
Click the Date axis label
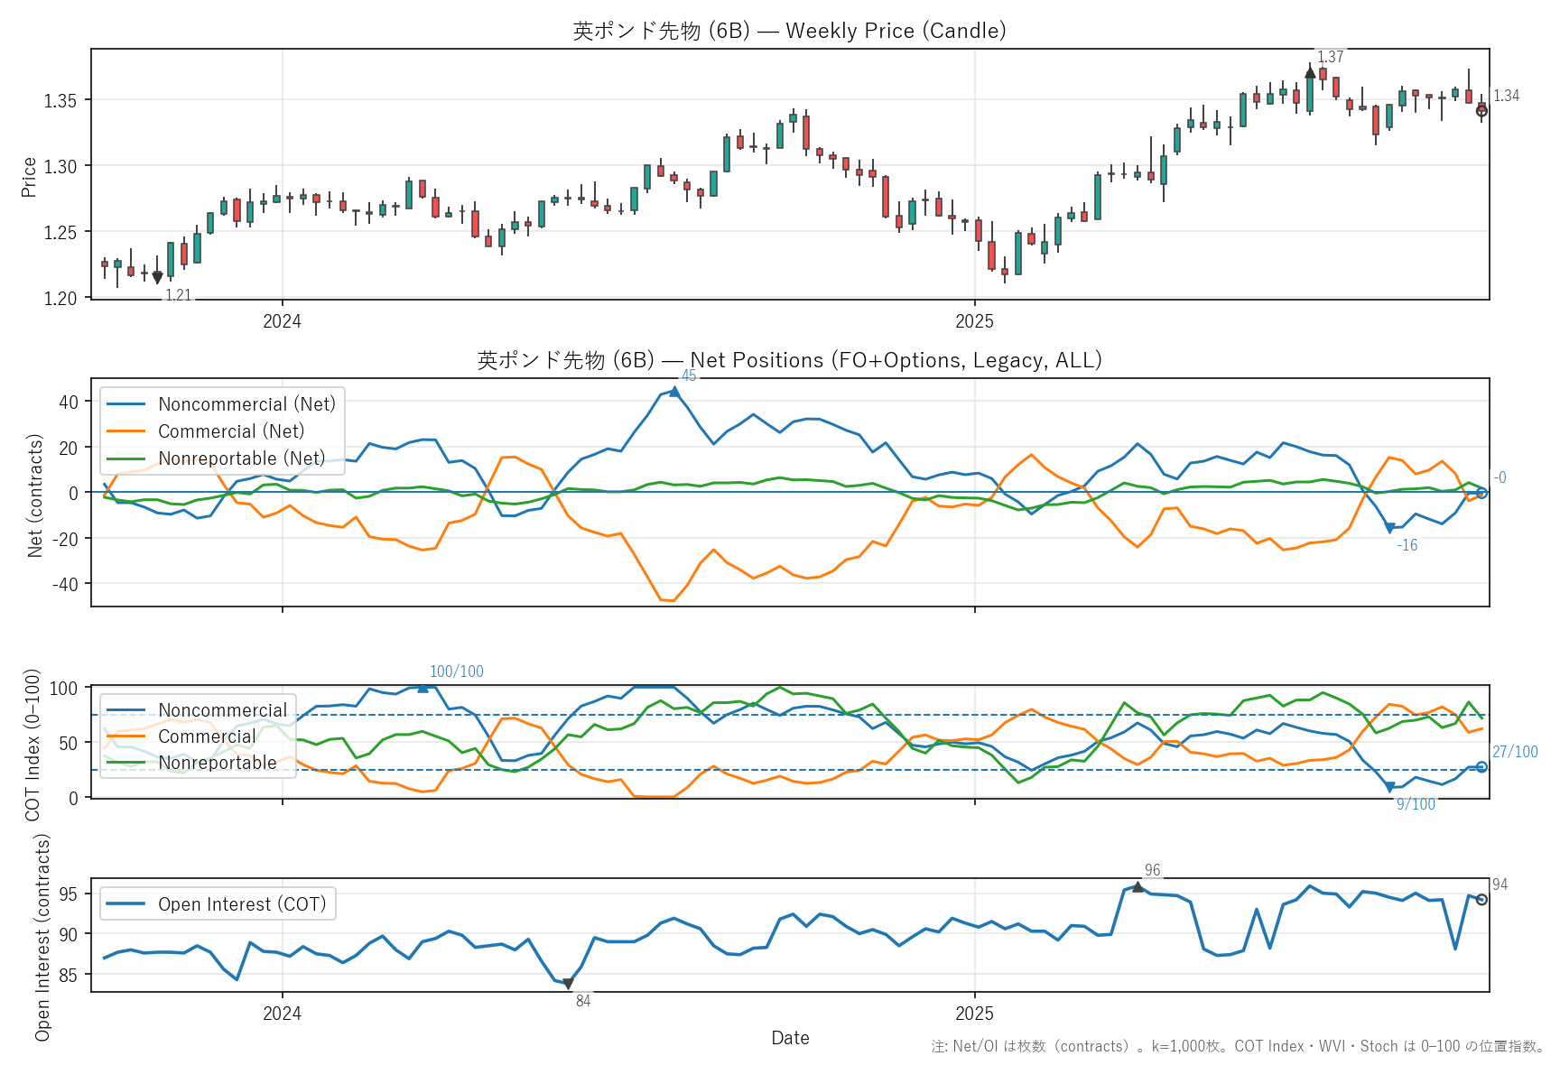[790, 1038]
